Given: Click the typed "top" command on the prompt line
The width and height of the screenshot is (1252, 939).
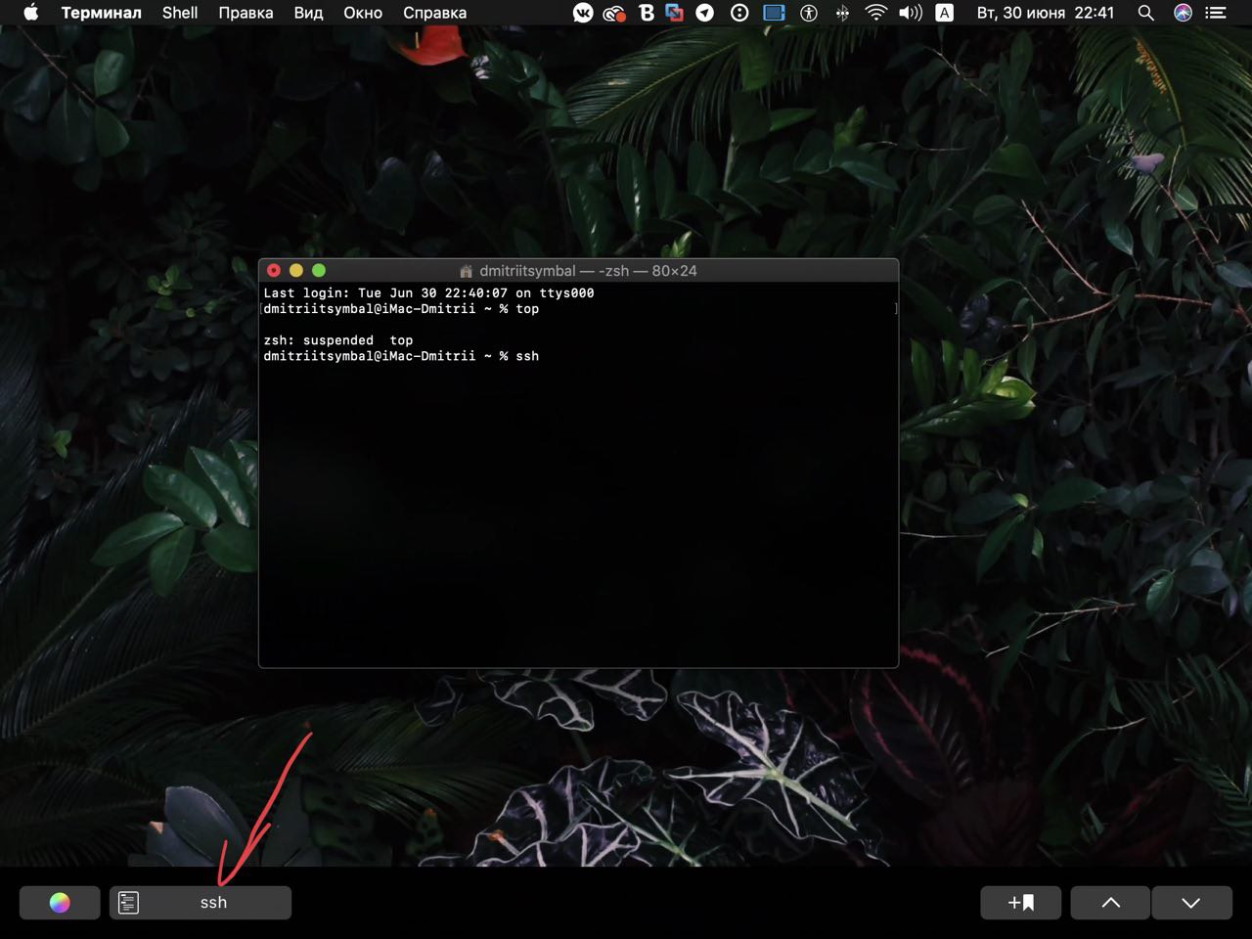Looking at the screenshot, I should (x=527, y=309).
